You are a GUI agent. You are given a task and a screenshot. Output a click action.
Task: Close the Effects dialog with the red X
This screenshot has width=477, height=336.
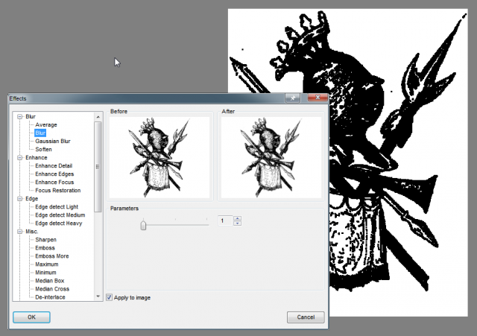point(318,98)
